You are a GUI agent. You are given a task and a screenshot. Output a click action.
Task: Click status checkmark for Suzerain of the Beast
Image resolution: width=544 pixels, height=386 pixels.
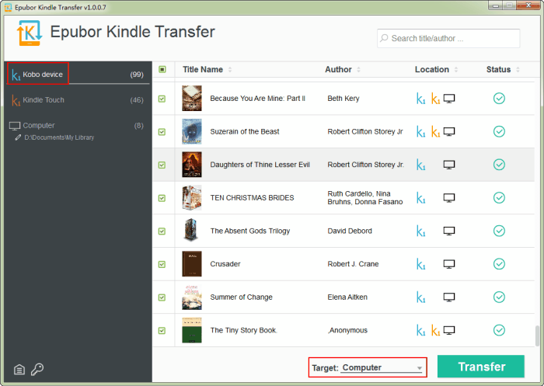(x=499, y=132)
